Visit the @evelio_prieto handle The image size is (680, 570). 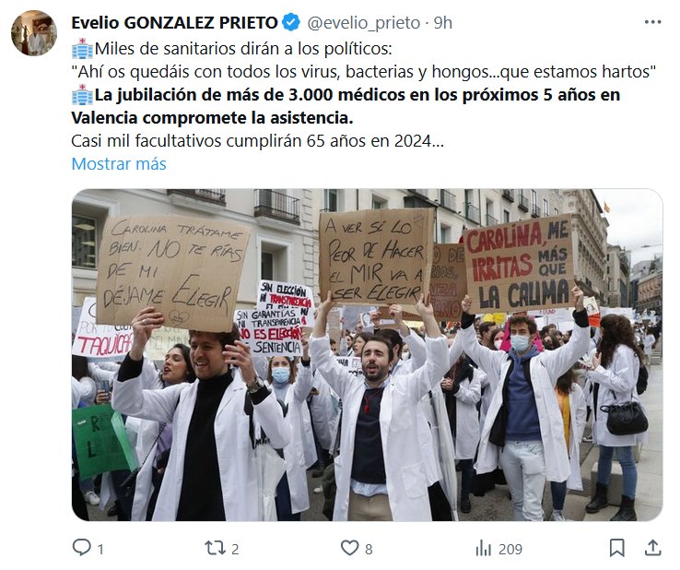coord(364,22)
